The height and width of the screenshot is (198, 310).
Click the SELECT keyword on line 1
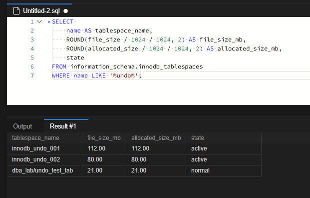(63, 21)
